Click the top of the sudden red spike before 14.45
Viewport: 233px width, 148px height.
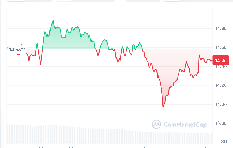coord(199,55)
